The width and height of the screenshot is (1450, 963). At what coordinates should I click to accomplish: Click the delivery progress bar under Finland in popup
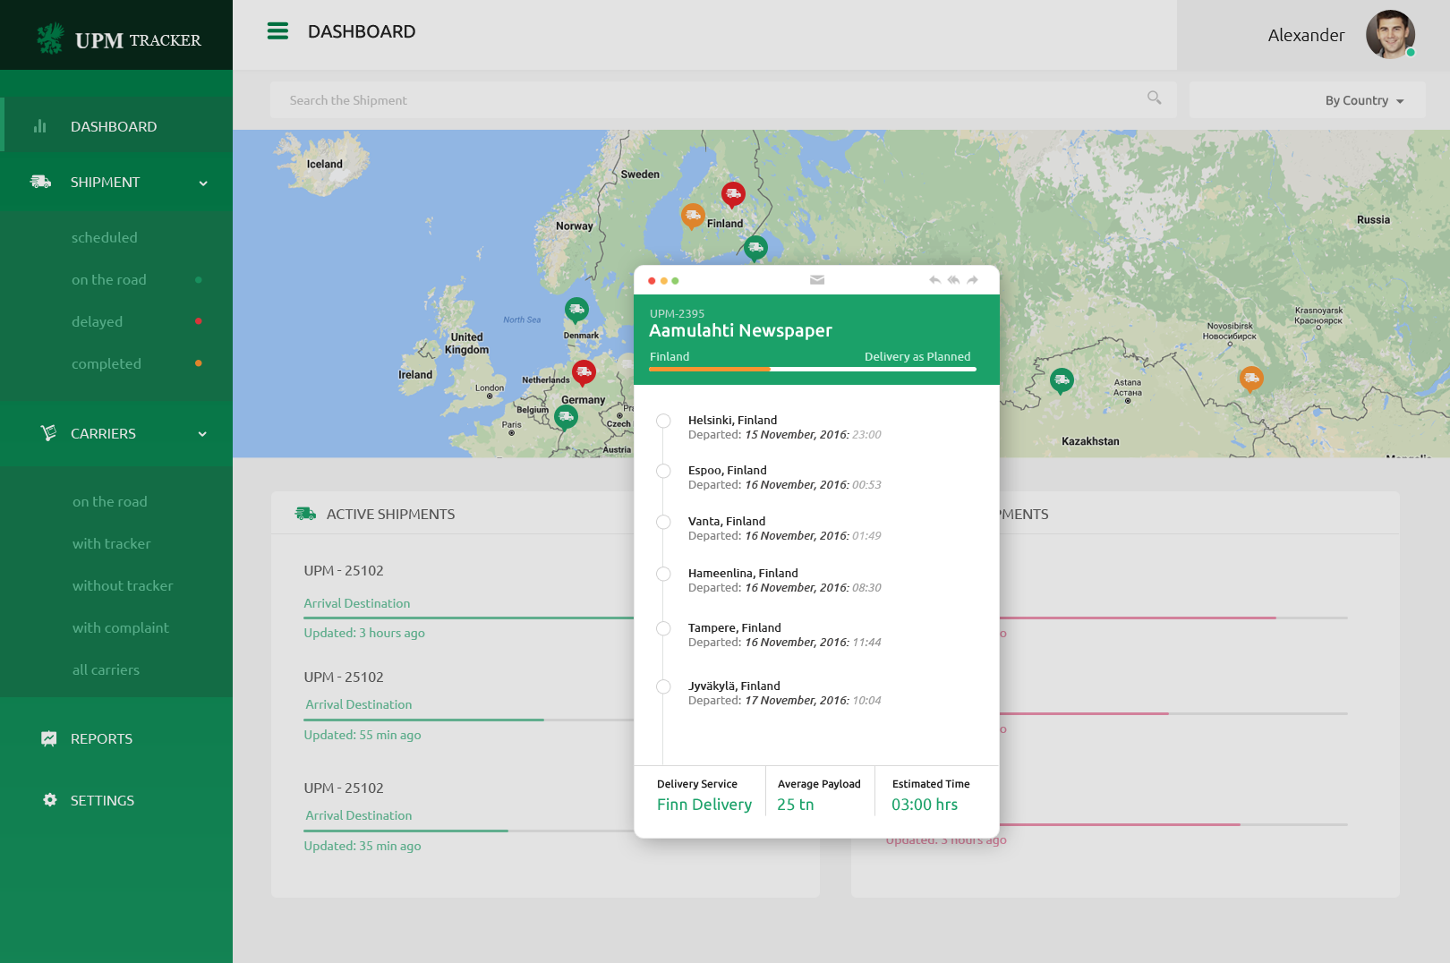[x=813, y=369]
